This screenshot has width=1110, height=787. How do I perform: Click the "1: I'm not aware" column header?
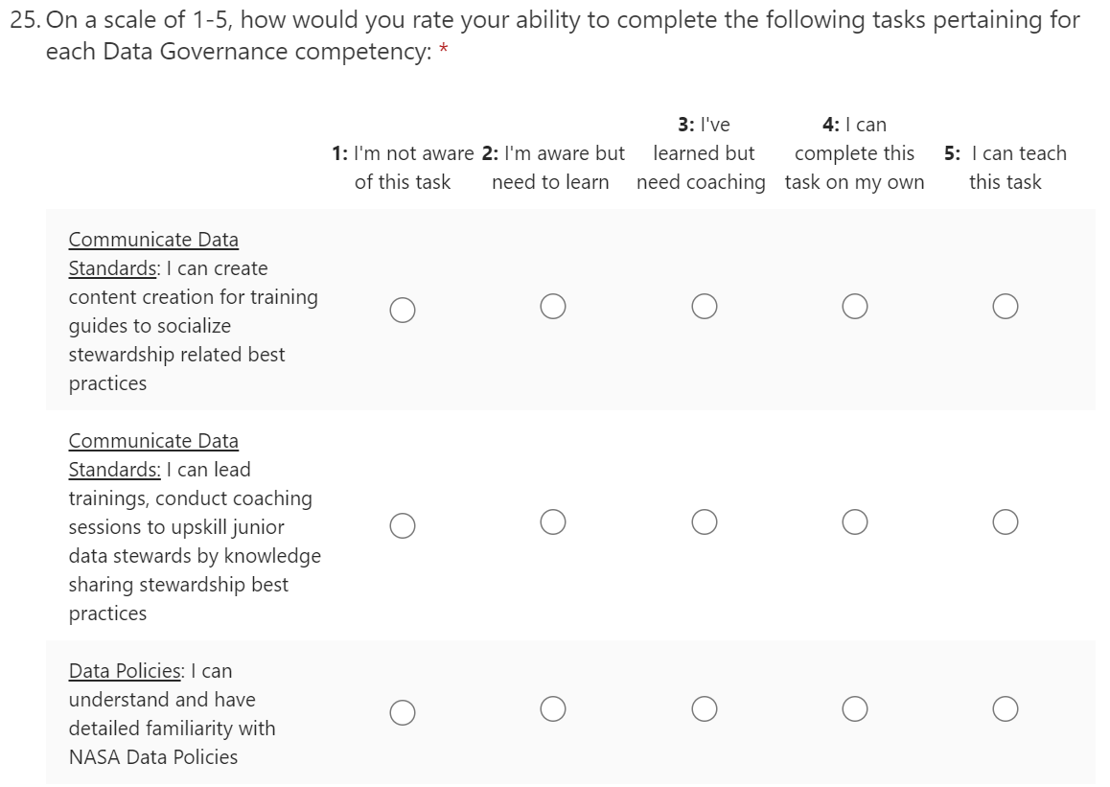[403, 168]
